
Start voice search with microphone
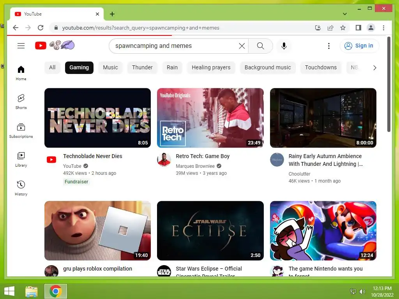[284, 46]
